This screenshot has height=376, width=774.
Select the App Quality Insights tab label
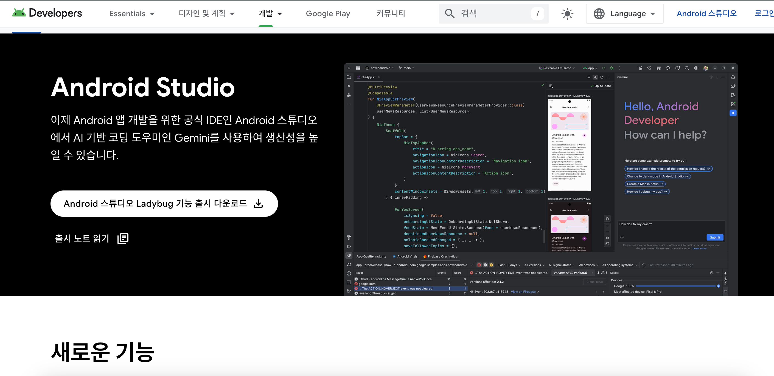[371, 256]
